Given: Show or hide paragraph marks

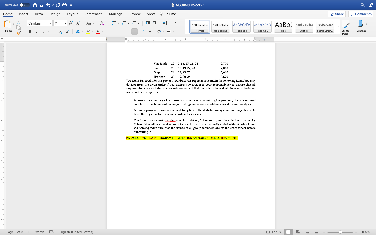Looking at the screenshot, I should (x=176, y=23).
